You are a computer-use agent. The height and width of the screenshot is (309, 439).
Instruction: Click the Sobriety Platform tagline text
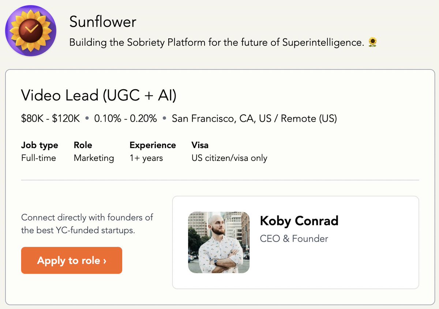(216, 43)
